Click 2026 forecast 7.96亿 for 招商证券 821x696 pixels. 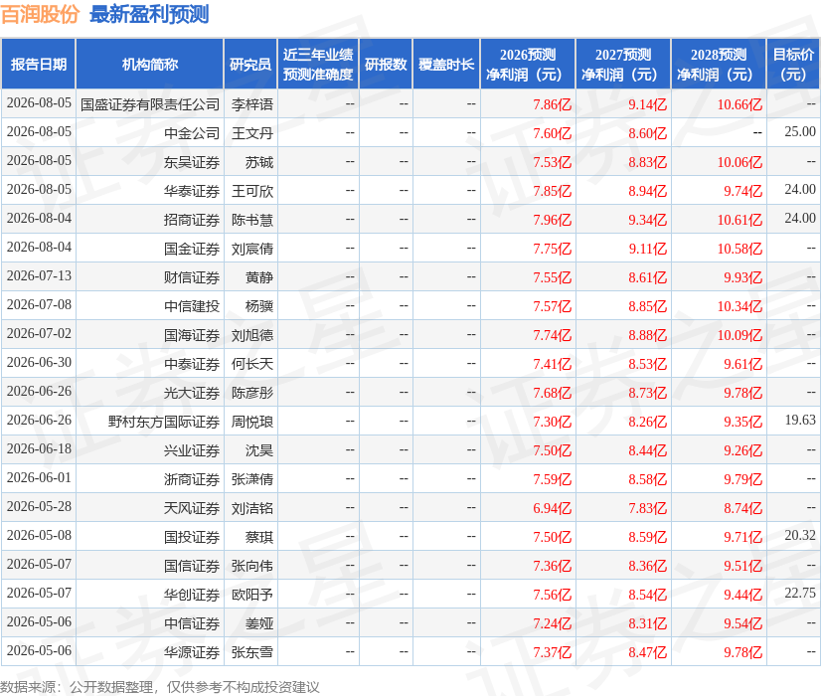(553, 220)
